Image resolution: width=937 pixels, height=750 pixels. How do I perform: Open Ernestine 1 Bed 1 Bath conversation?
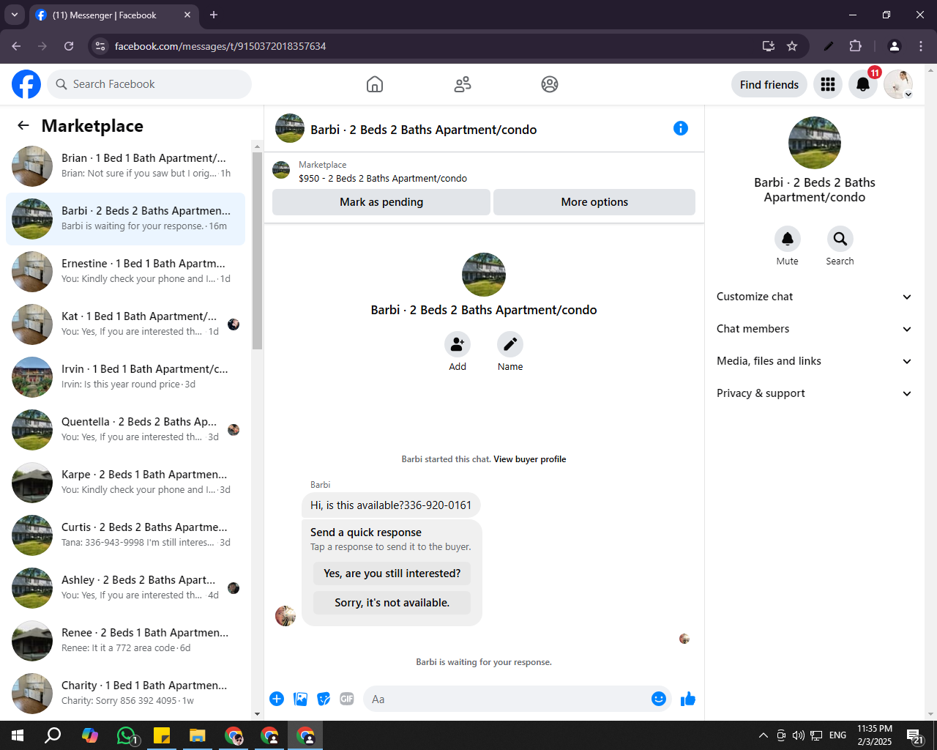(x=126, y=272)
